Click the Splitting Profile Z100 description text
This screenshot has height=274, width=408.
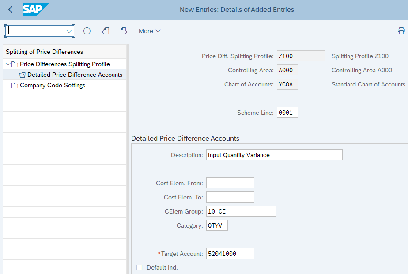click(x=360, y=56)
